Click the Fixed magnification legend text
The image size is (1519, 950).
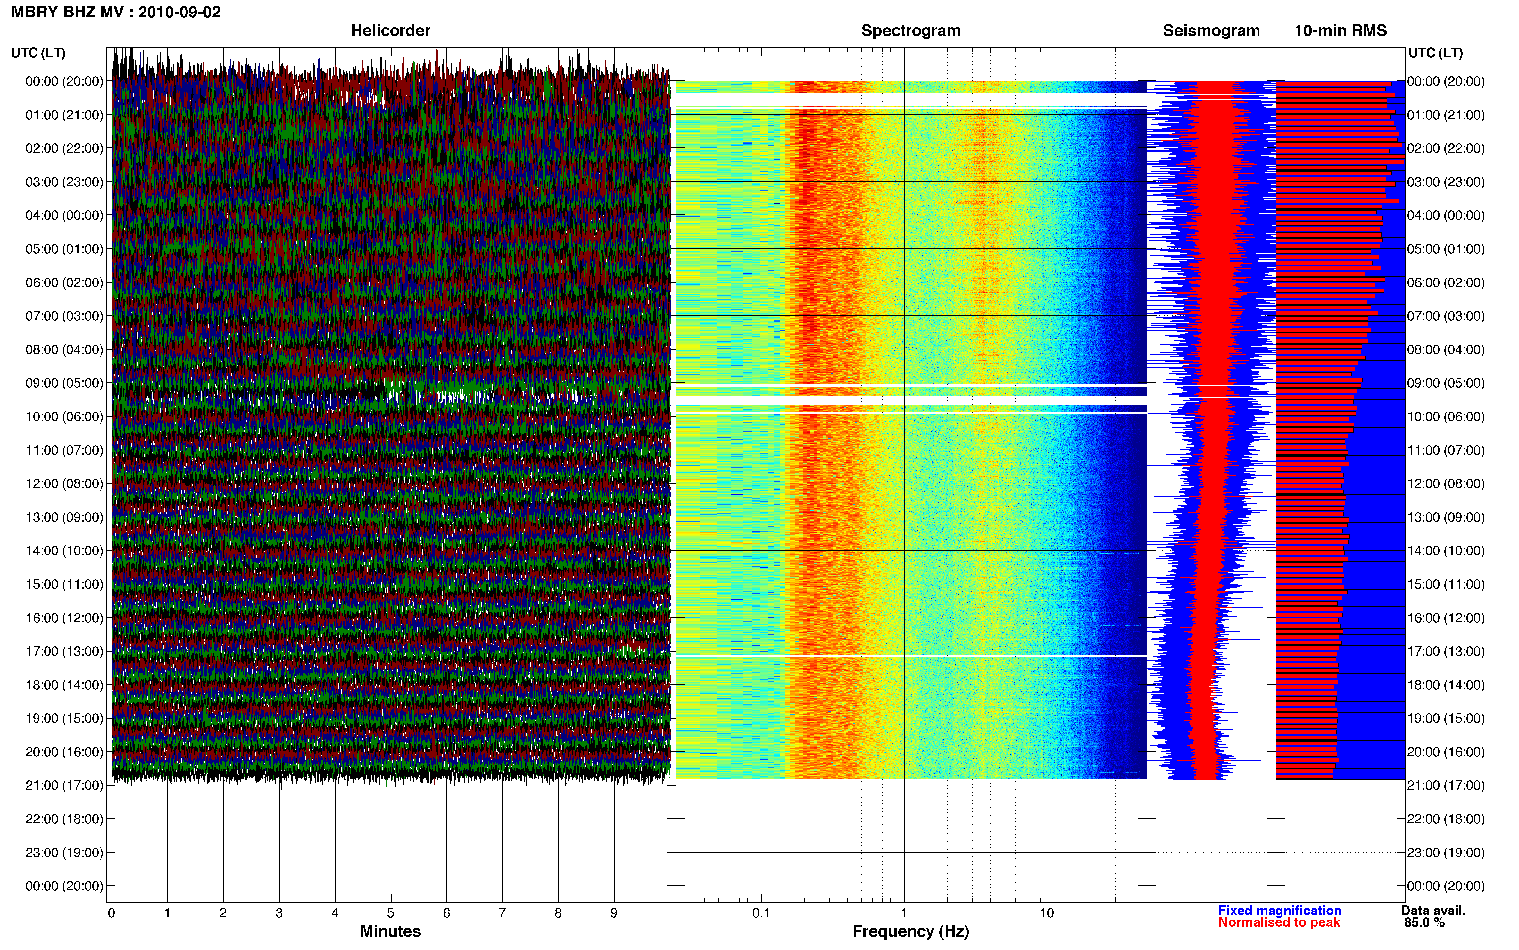click(1280, 911)
